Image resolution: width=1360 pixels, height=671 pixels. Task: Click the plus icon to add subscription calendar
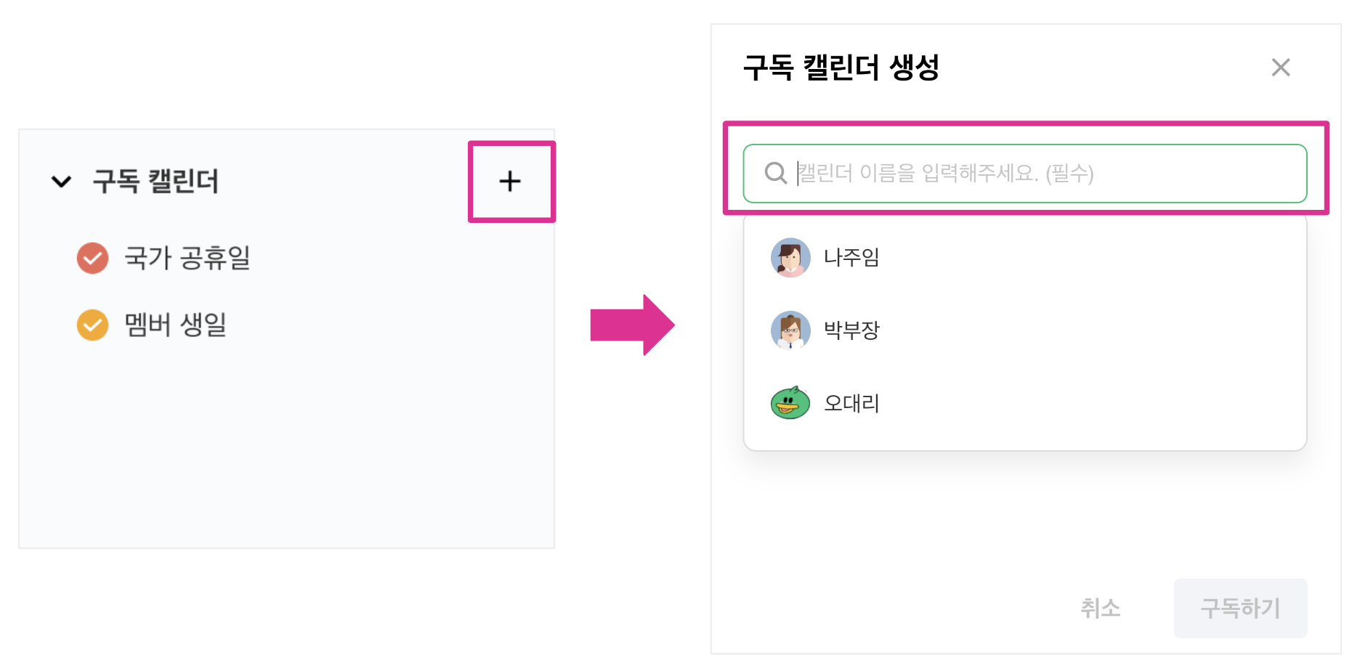click(510, 182)
